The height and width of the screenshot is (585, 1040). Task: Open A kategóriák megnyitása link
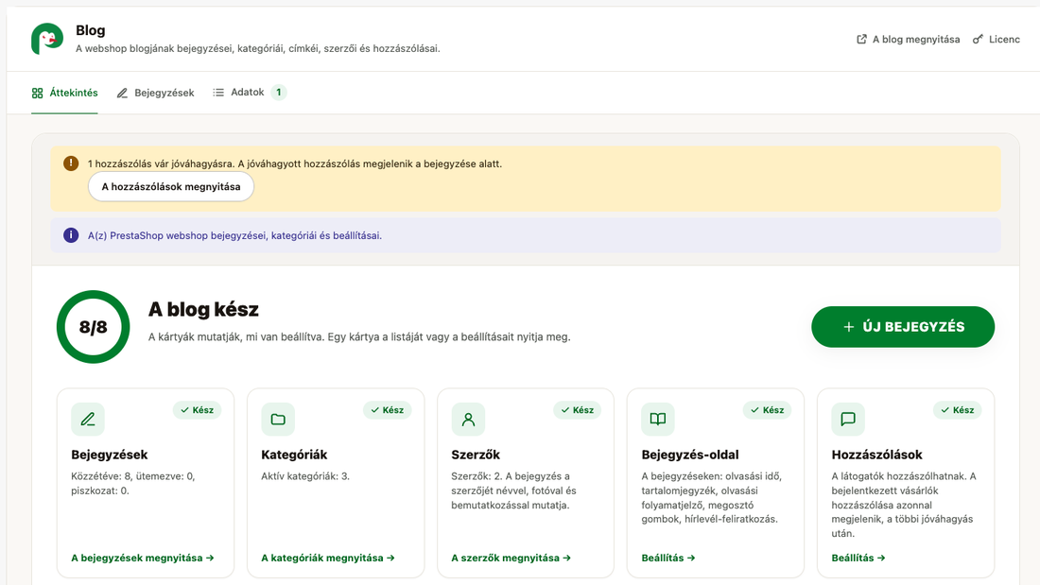(x=328, y=558)
